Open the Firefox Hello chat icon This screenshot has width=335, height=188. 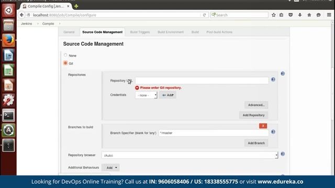[x=319, y=15]
